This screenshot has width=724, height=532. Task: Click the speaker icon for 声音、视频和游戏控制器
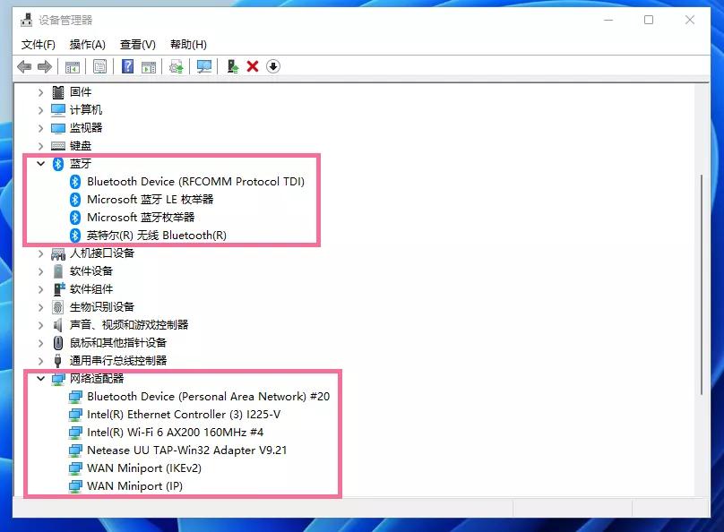(x=57, y=325)
